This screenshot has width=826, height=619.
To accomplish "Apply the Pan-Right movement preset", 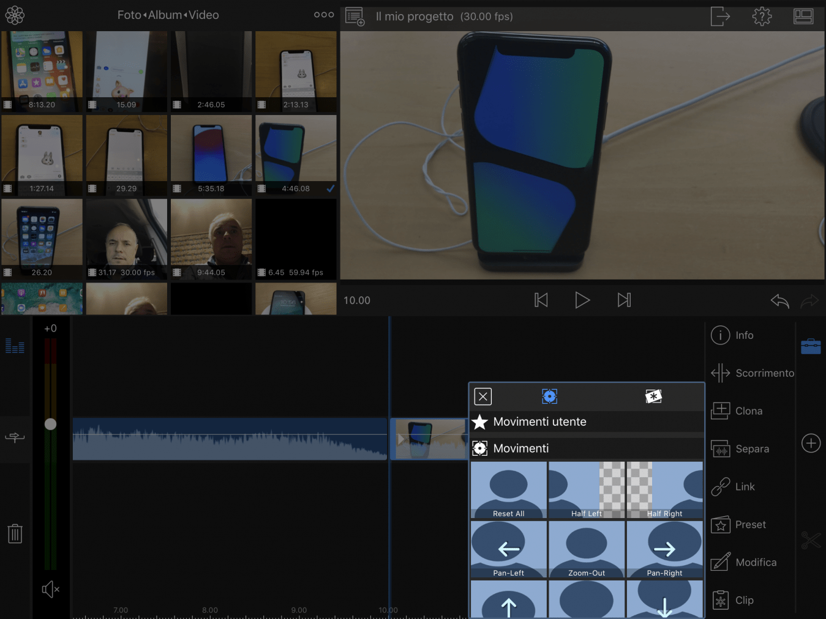I will (664, 549).
